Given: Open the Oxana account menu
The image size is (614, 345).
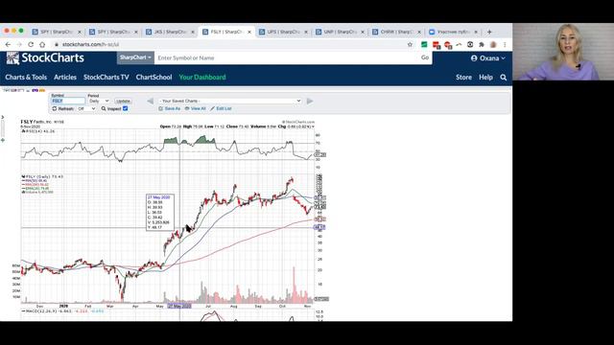Looking at the screenshot, I should (488, 58).
